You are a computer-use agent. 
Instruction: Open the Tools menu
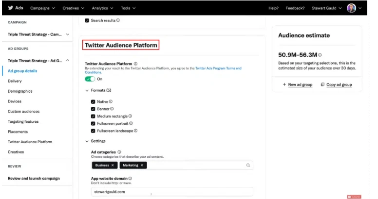pyautogui.click(x=128, y=8)
